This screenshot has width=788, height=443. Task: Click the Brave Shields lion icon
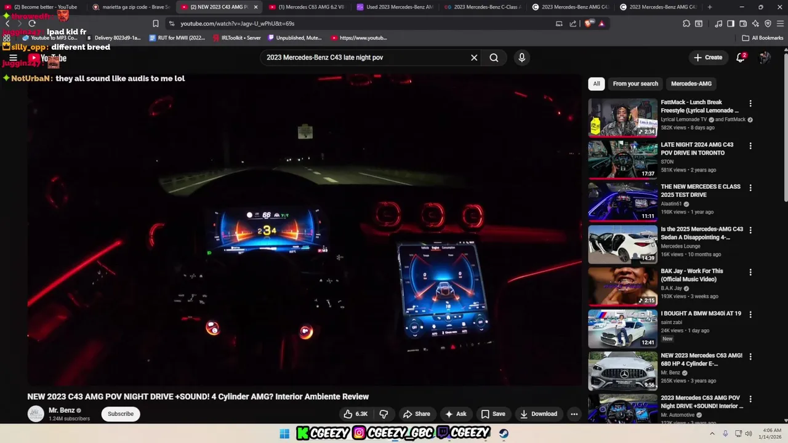coord(589,23)
